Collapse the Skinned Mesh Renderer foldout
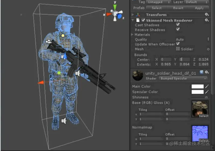 point(133,20)
